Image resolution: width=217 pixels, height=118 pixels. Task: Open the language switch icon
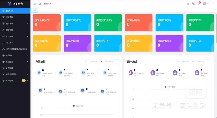coord(193,4)
